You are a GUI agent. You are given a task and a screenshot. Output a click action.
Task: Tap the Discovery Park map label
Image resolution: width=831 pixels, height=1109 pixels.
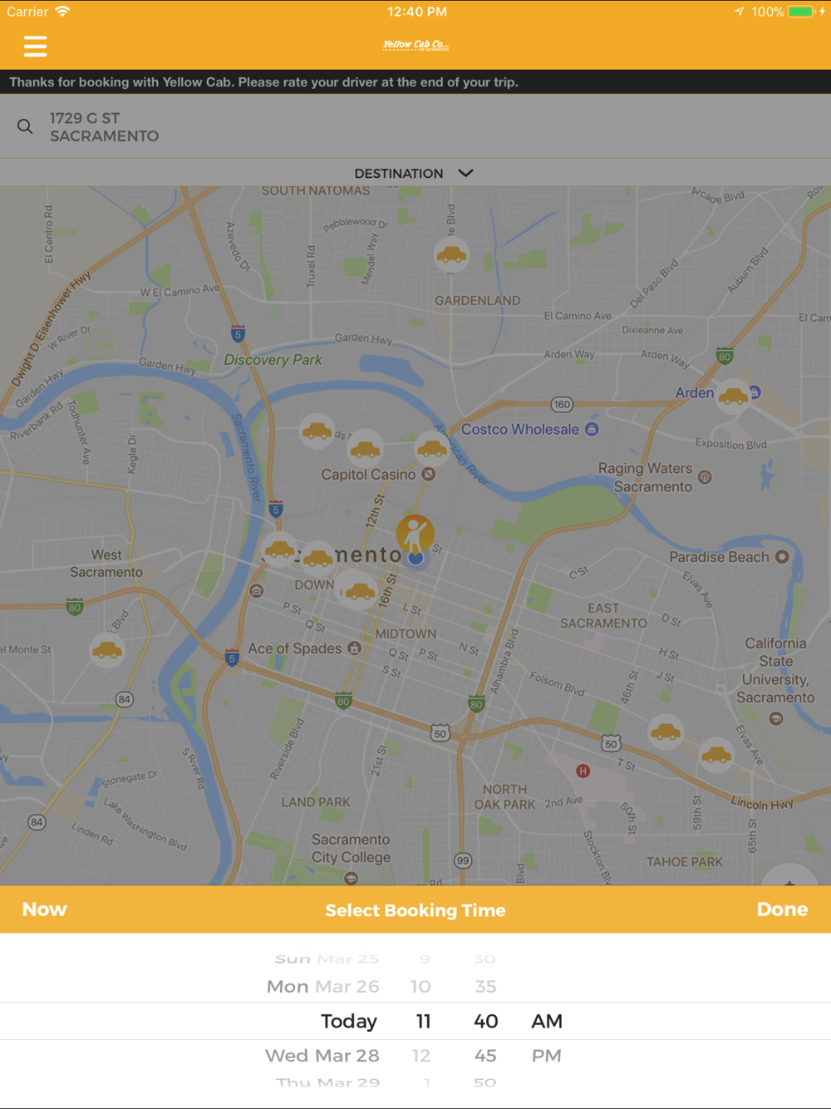[x=273, y=360]
